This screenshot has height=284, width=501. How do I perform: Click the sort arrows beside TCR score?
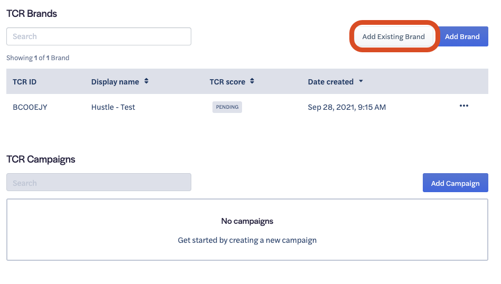tap(252, 82)
